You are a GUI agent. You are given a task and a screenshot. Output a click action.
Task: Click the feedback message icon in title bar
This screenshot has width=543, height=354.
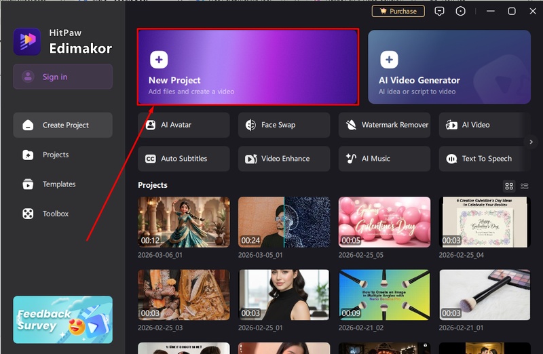tap(440, 12)
